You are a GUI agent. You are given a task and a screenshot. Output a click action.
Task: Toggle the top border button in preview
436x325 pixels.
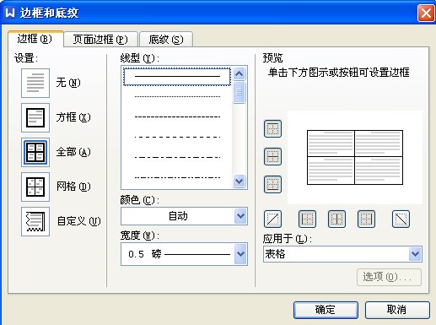tap(272, 129)
